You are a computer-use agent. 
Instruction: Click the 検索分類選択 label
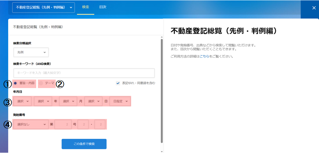[22, 43]
